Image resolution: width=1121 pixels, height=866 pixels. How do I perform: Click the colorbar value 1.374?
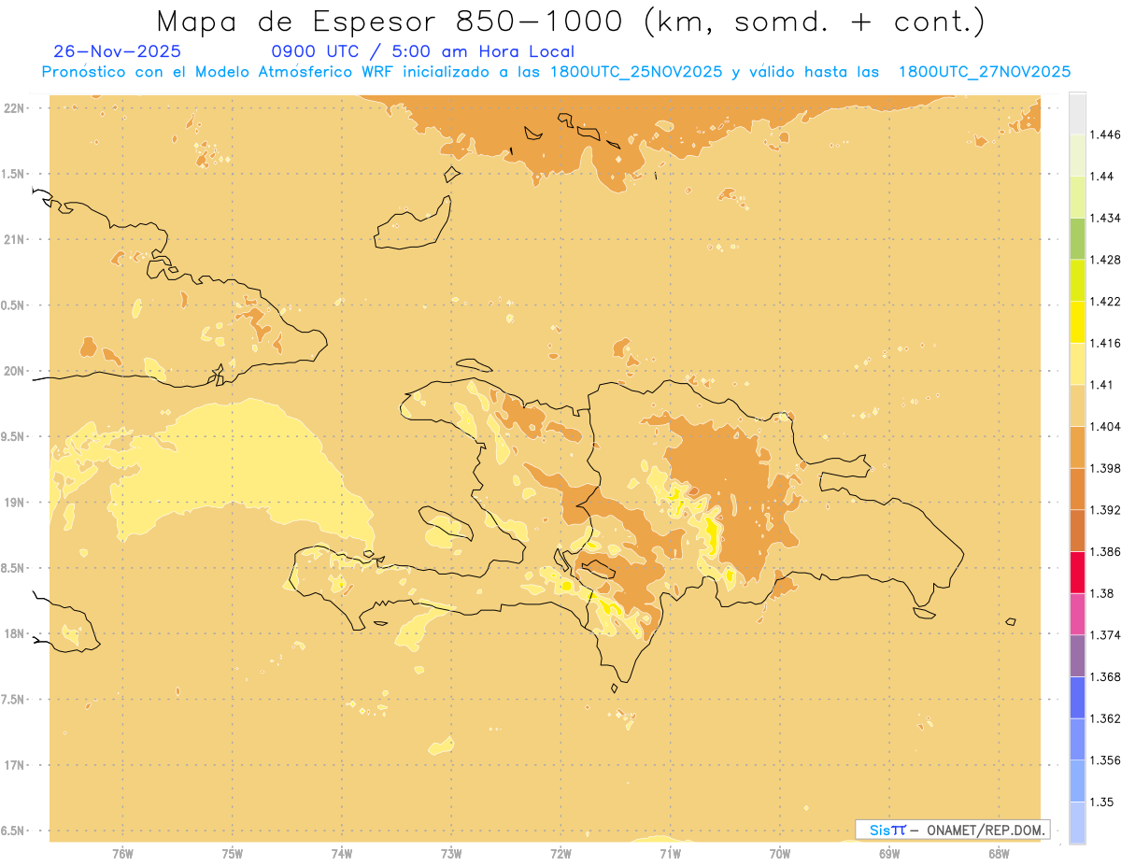coord(1107,635)
